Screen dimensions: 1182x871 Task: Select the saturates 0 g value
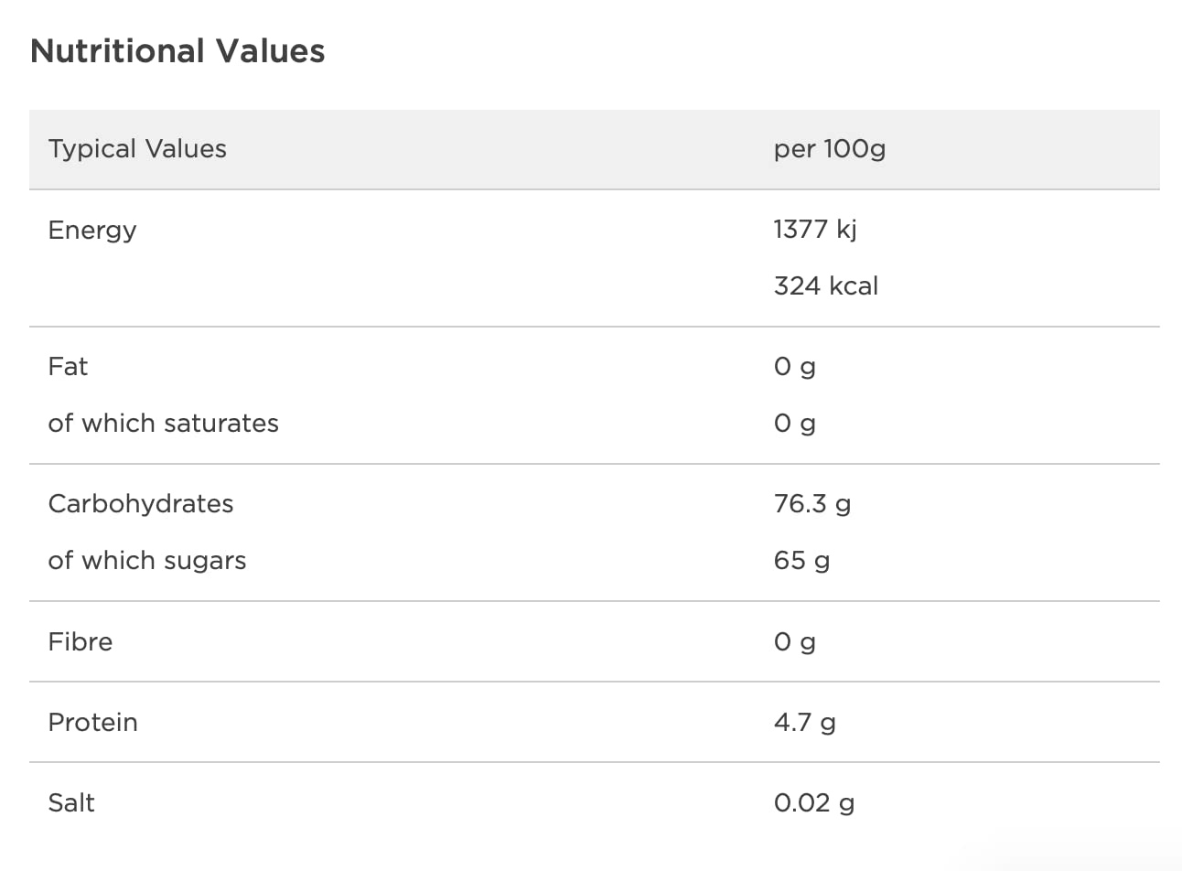pos(794,424)
